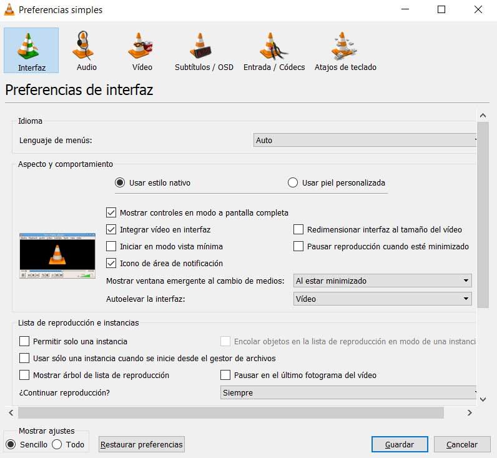Open the Audio preferences cone icon
497x458 pixels.
coord(85,46)
